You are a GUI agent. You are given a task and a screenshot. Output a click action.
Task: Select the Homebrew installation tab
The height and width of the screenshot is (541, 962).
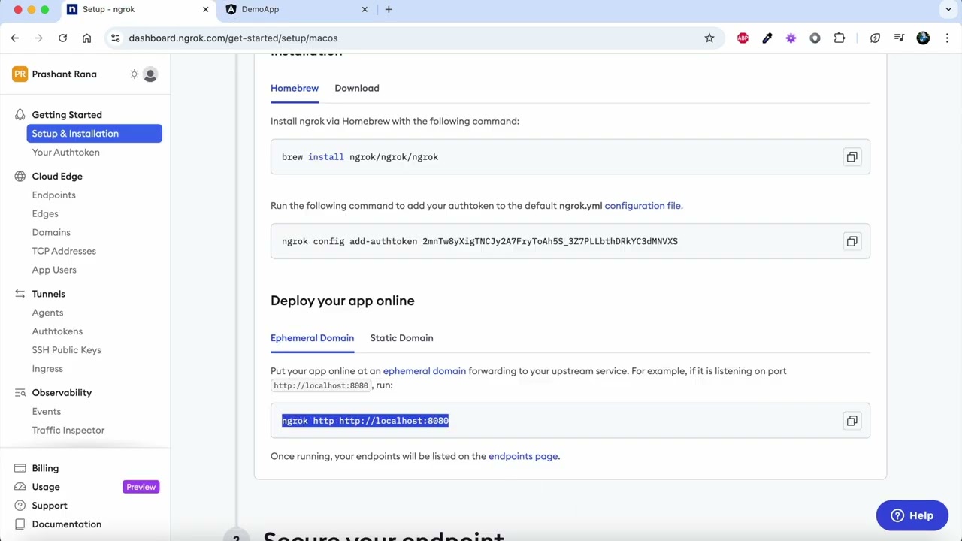pos(295,88)
